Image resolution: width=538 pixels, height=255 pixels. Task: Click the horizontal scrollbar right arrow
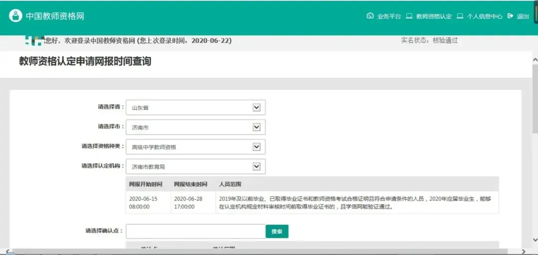coord(523,252)
